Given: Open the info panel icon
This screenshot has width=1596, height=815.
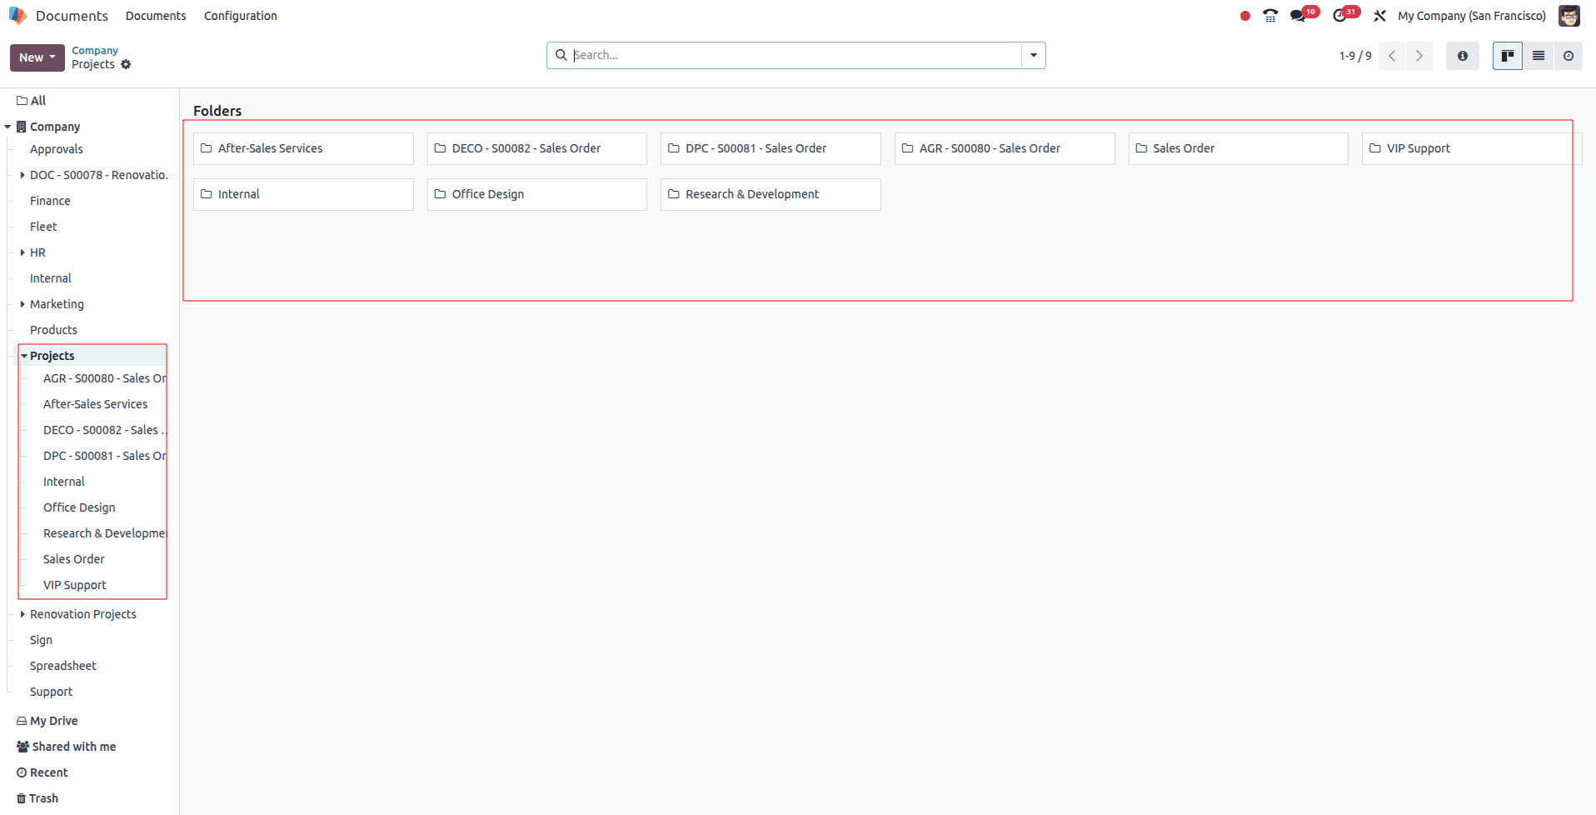Looking at the screenshot, I should pos(1463,56).
